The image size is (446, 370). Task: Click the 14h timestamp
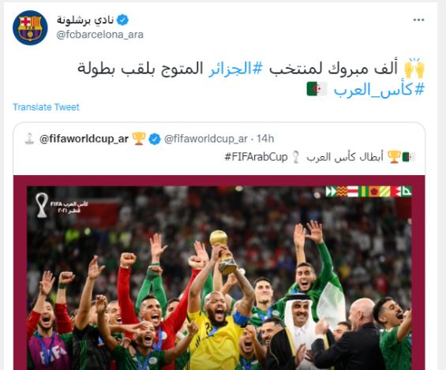point(265,139)
